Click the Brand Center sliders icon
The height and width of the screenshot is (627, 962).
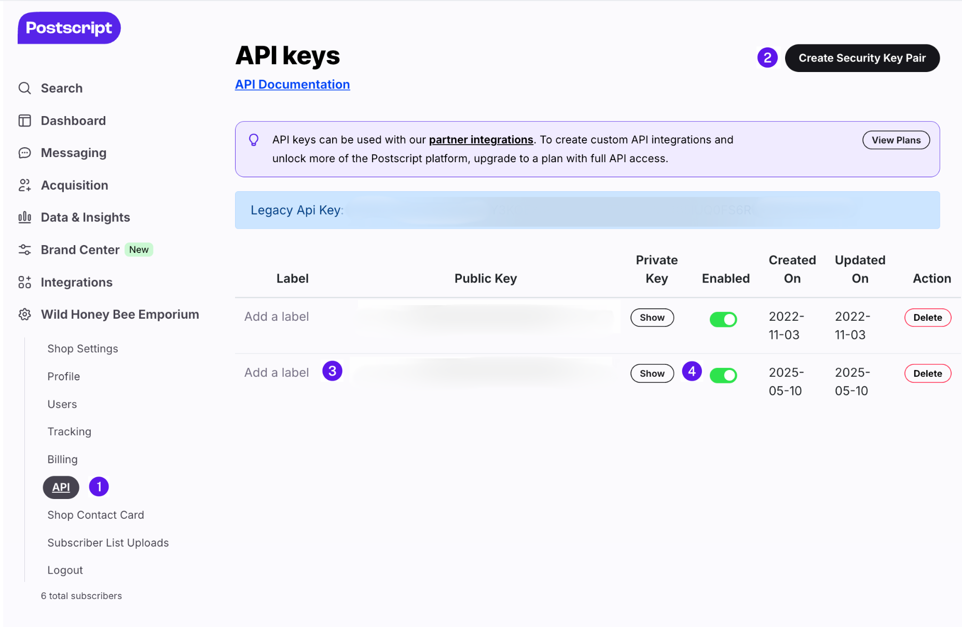[x=24, y=249]
